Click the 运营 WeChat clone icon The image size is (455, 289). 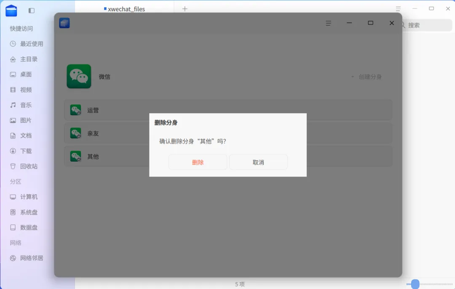76,110
